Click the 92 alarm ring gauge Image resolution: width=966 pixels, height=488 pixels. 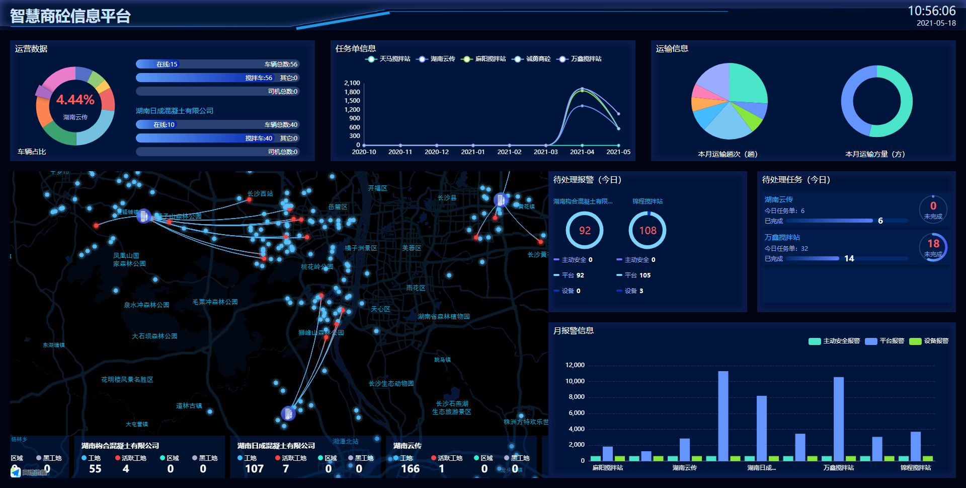click(x=584, y=230)
